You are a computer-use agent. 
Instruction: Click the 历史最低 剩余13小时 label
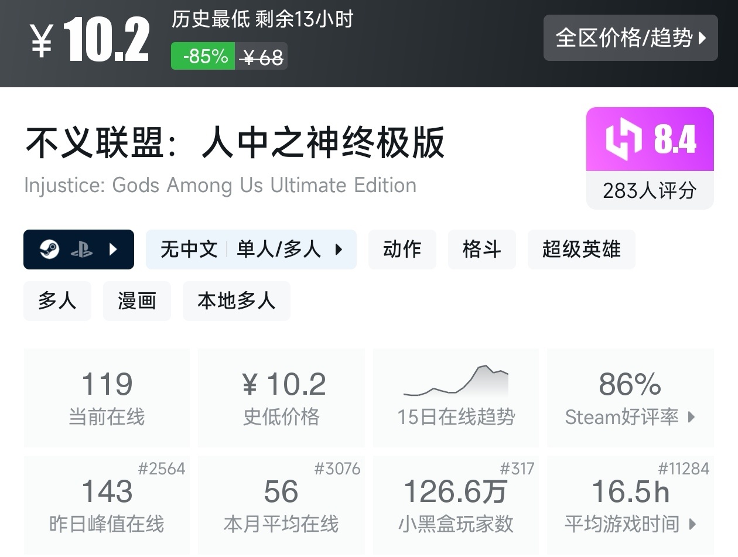click(x=262, y=20)
